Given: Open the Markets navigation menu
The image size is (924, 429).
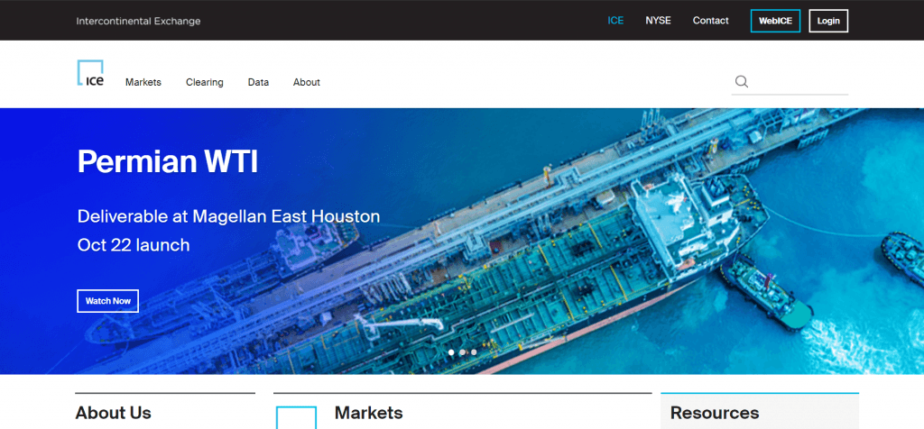Looking at the screenshot, I should click(143, 82).
